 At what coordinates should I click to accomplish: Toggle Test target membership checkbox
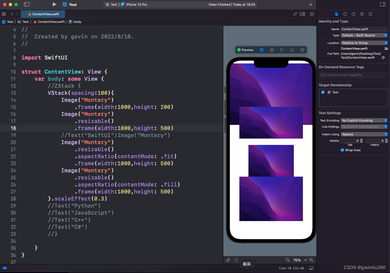click(323, 92)
